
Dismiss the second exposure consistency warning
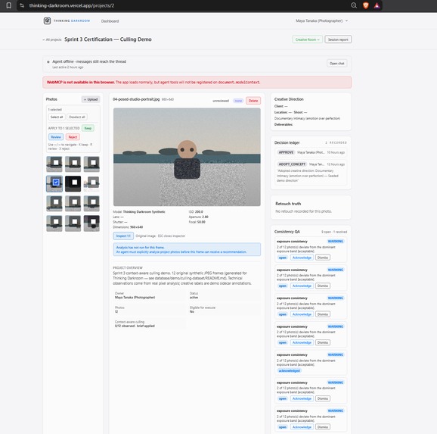coord(323,286)
